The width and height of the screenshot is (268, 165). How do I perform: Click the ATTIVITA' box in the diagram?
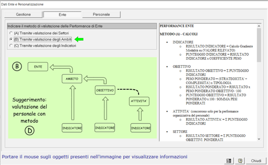click(139, 101)
